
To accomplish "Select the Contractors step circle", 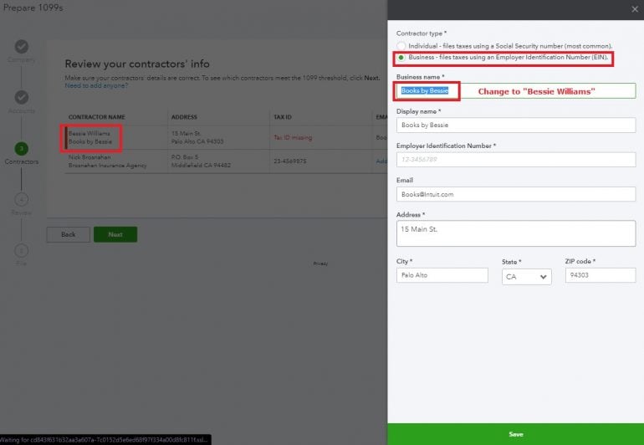I will click(x=22, y=148).
